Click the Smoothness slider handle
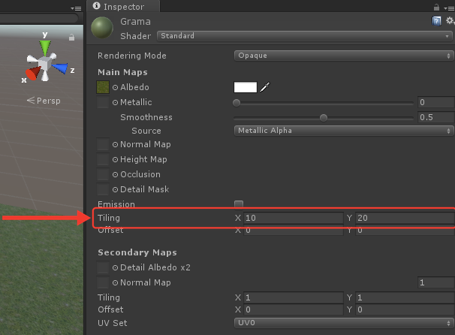Viewport: 455px width, 335px height. [324, 118]
